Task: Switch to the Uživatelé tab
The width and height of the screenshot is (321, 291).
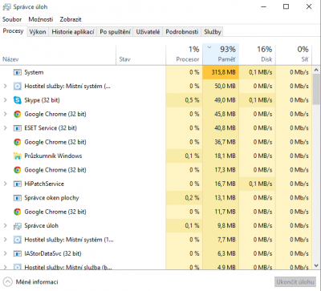Action: coord(148,32)
